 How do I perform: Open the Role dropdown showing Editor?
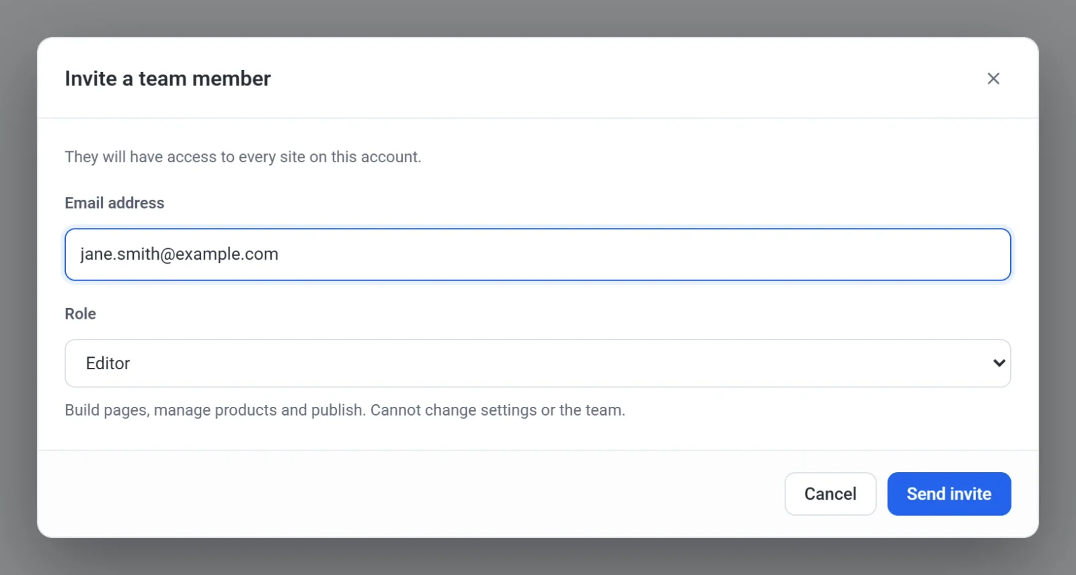coord(538,363)
